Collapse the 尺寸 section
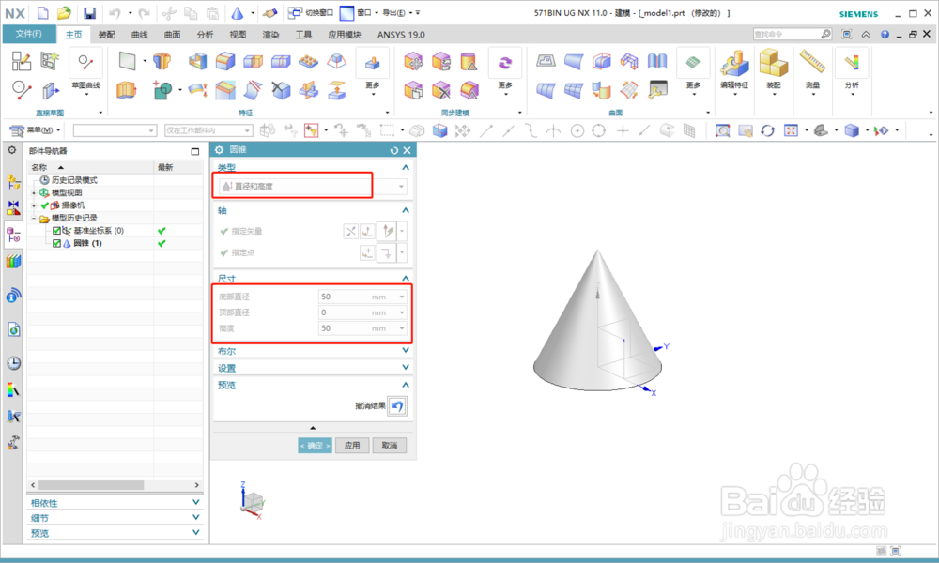This screenshot has width=939, height=563. click(406, 278)
